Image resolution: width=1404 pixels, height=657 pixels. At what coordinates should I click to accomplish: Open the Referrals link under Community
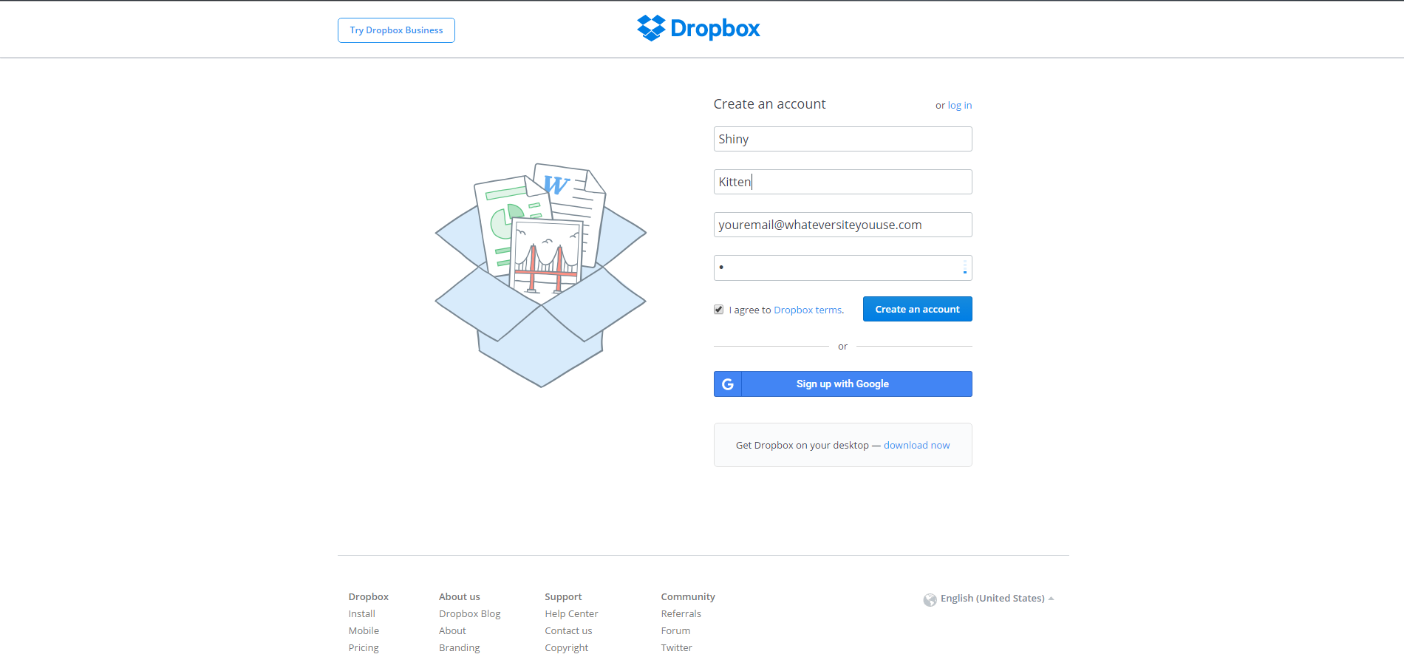coord(681,614)
